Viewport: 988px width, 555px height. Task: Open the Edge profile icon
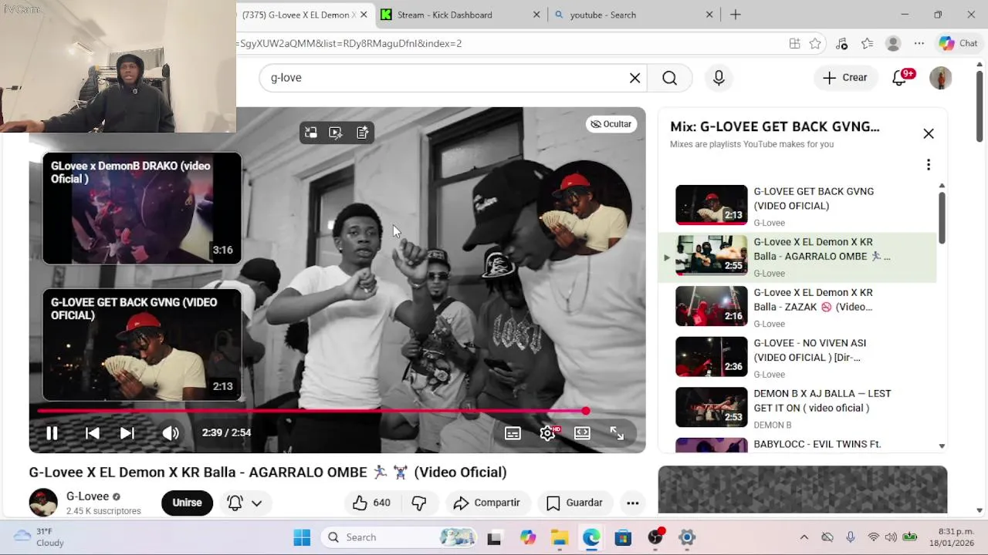pyautogui.click(x=893, y=44)
